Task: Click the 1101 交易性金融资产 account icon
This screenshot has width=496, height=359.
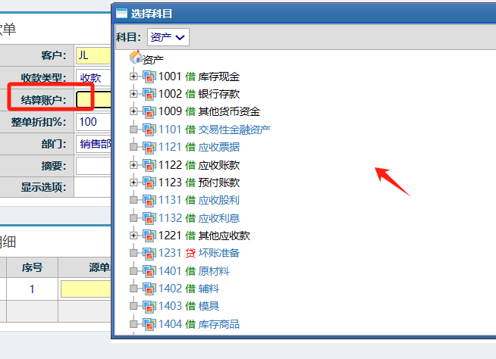Action: point(149,130)
